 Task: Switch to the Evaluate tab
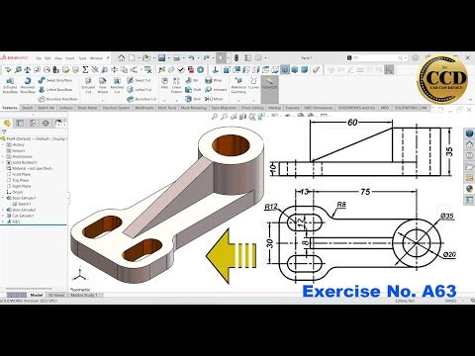point(292,108)
